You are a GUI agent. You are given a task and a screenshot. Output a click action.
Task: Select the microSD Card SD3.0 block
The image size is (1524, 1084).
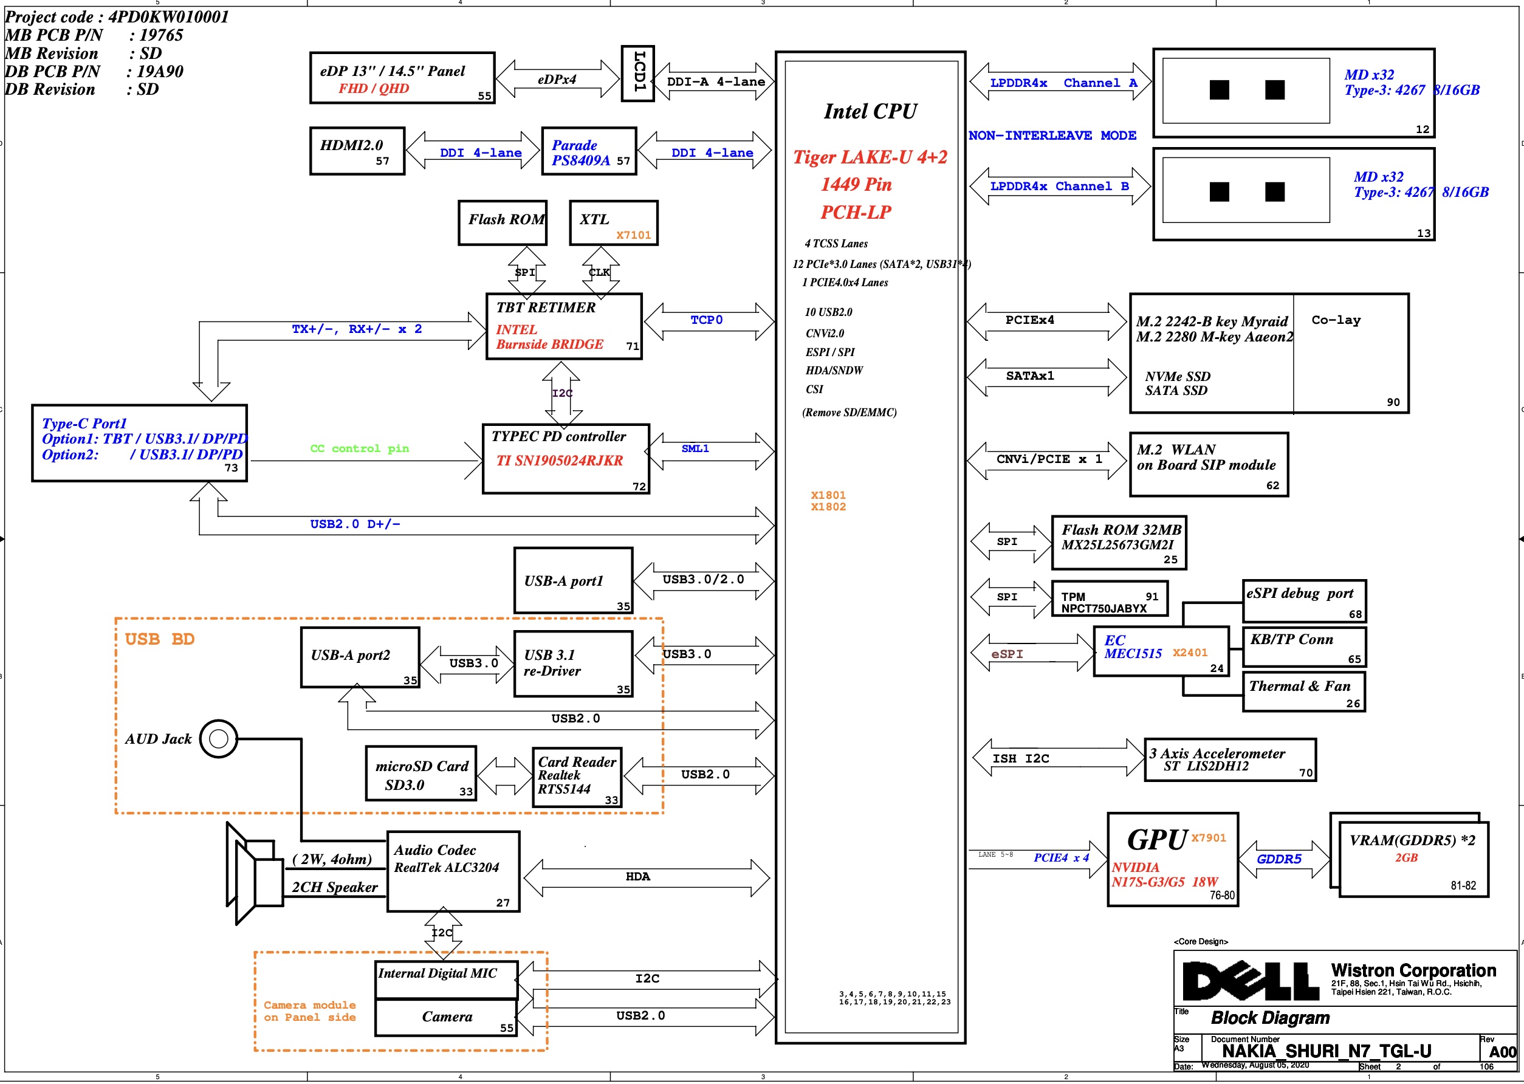[420, 773]
